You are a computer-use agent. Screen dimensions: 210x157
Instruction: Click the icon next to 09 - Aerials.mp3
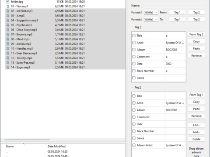click(x=8, y=44)
